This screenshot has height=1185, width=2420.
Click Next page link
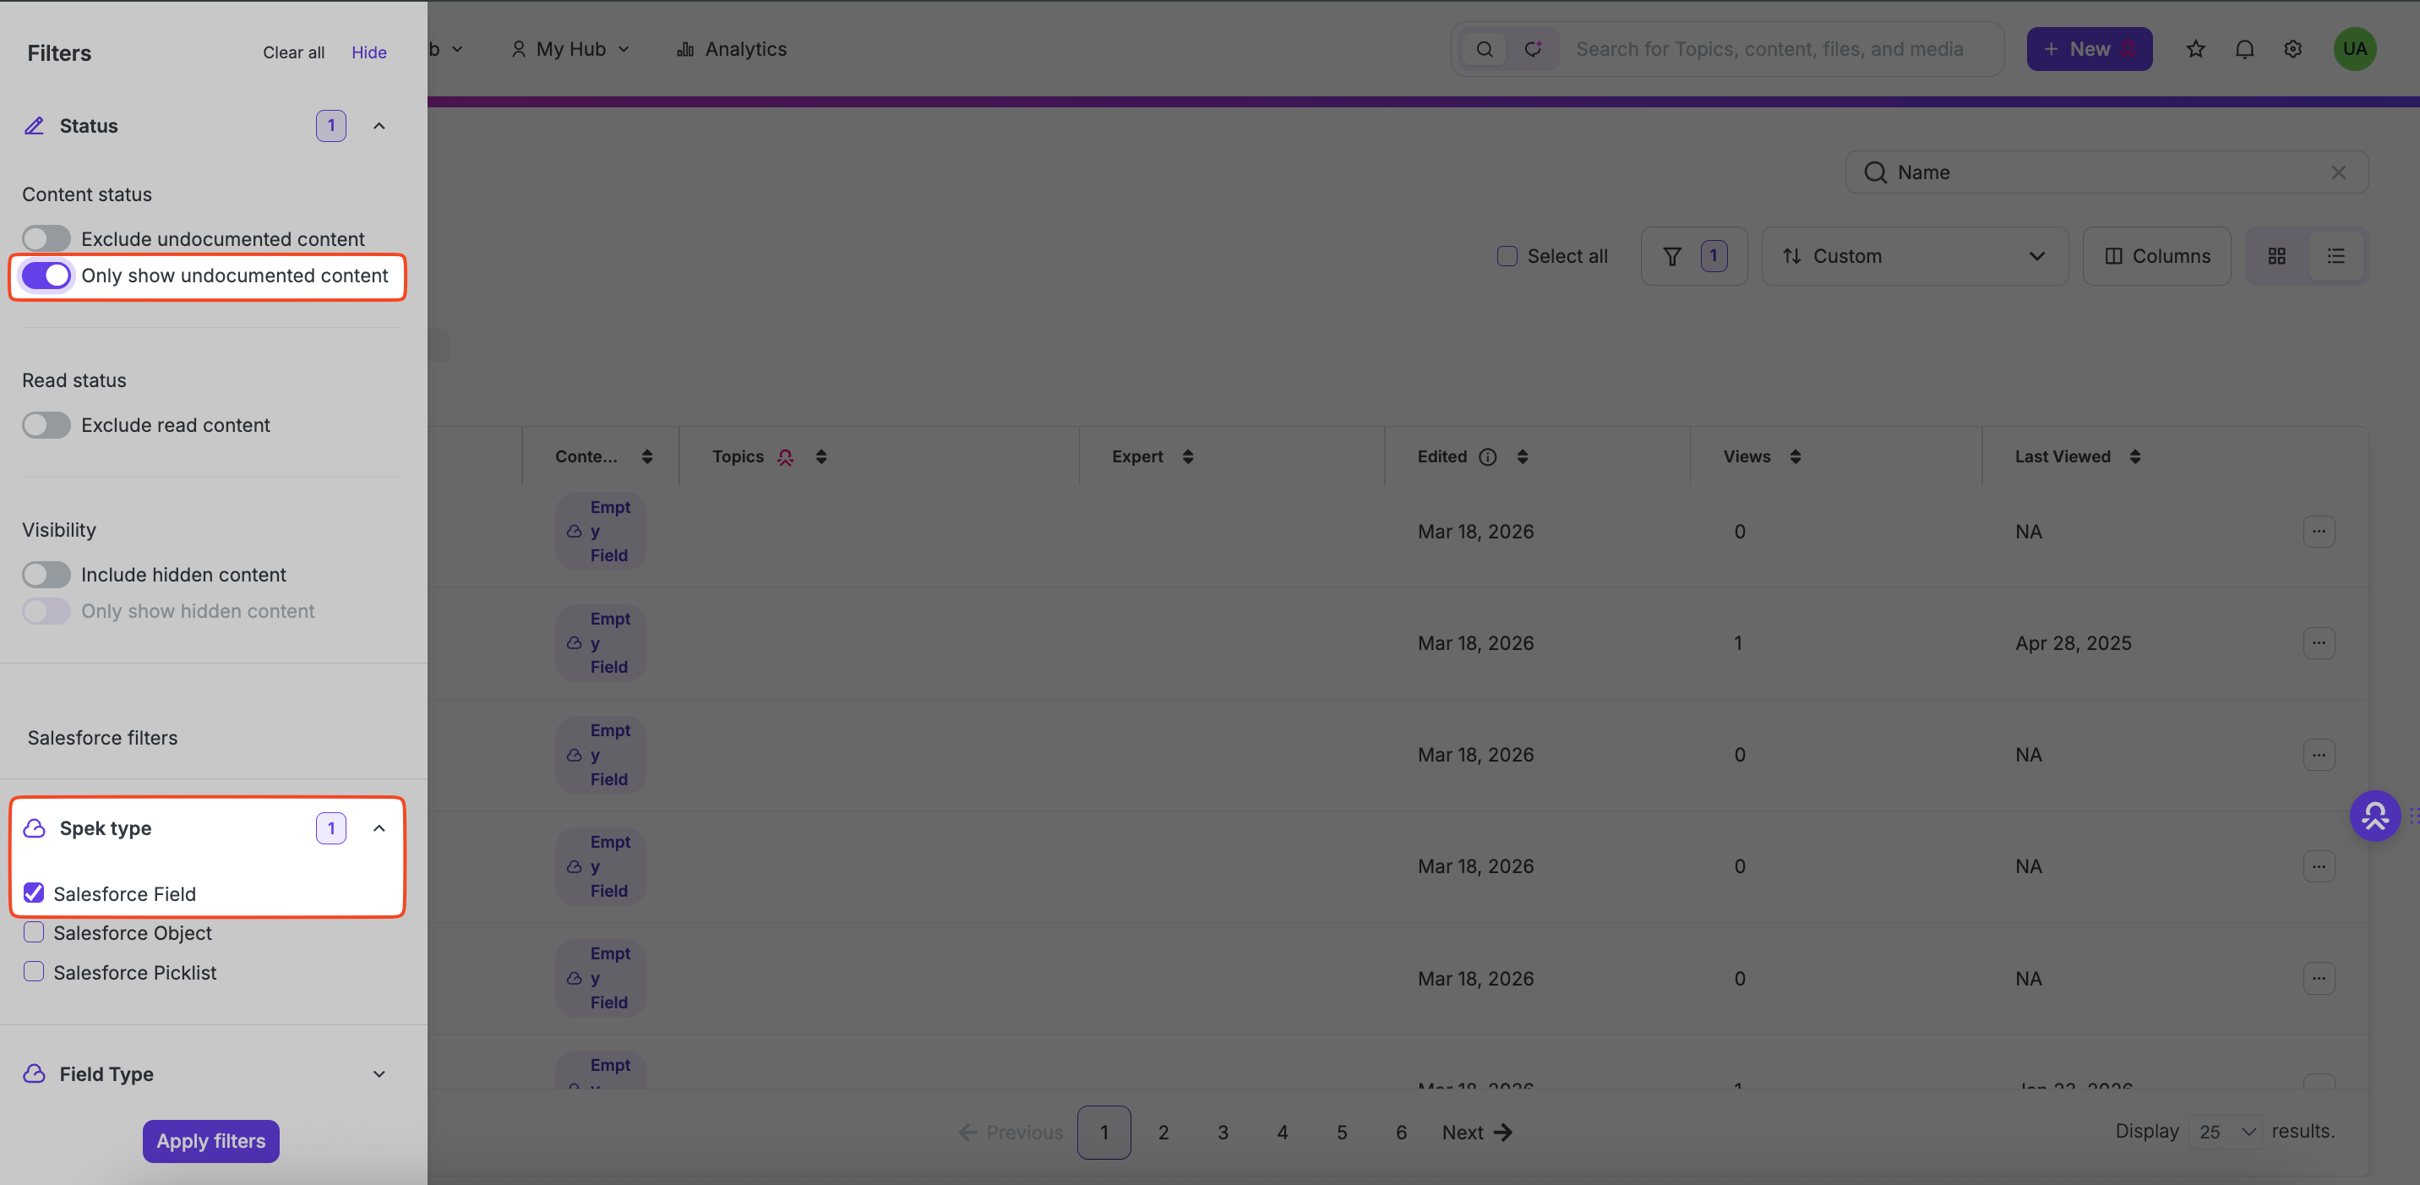pyautogui.click(x=1477, y=1133)
